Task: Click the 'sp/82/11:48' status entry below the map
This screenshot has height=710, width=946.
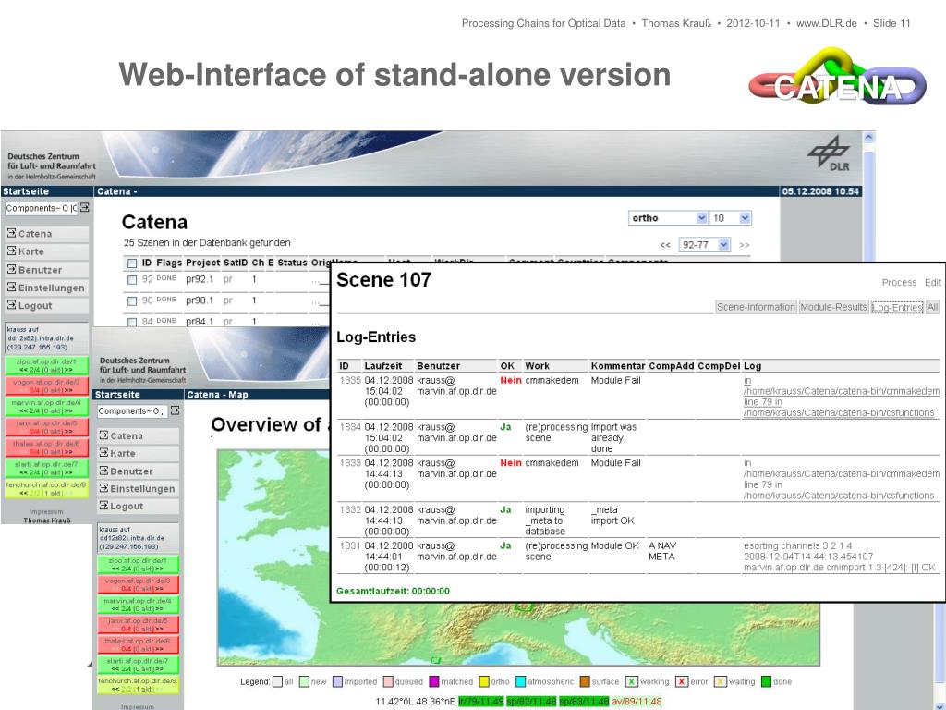Action: tap(531, 702)
